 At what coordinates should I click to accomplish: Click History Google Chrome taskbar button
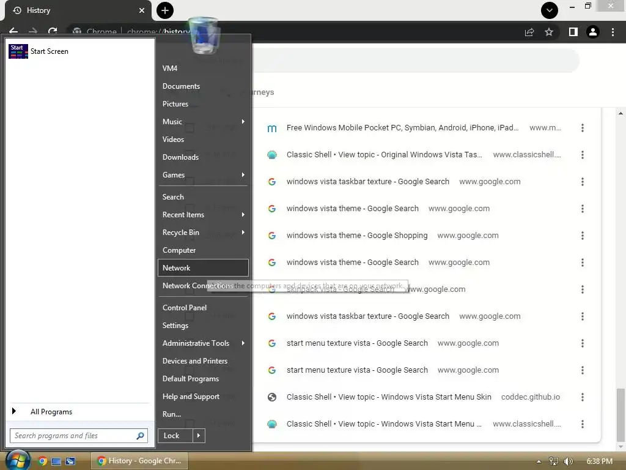tap(139, 461)
